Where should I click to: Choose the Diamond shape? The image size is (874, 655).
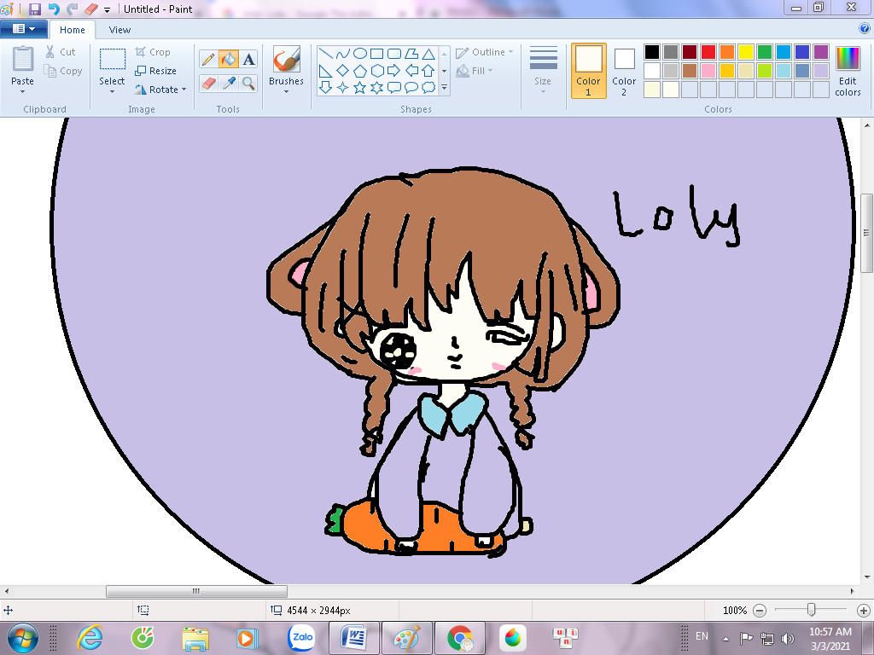(x=343, y=71)
